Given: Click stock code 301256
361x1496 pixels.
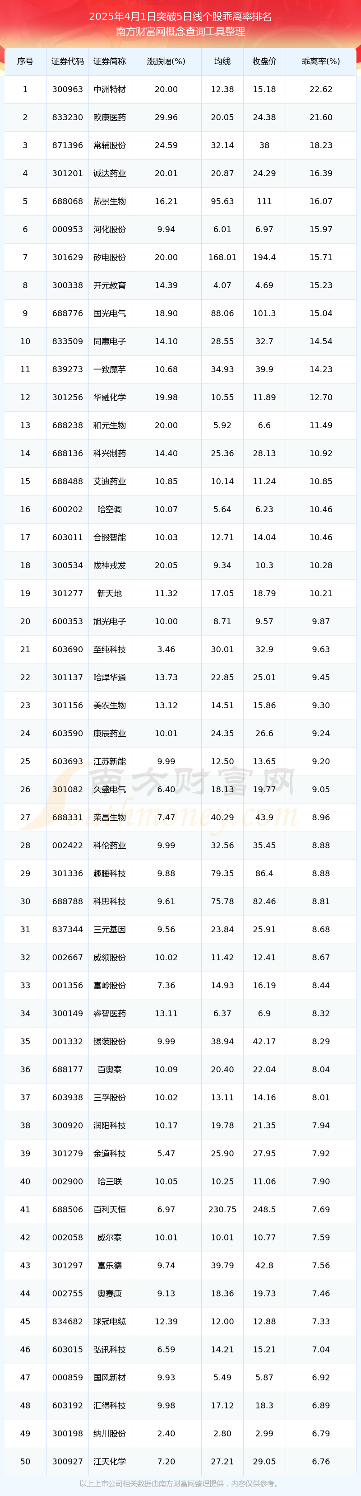Looking at the screenshot, I should click(x=67, y=397).
